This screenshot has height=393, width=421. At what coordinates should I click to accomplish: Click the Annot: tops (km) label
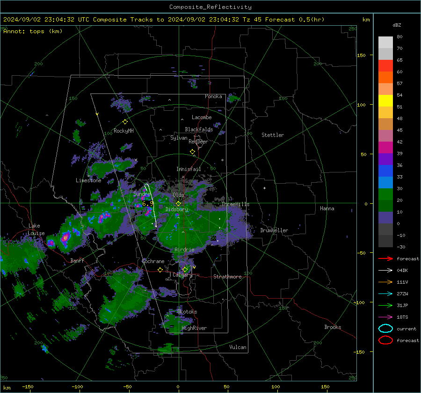click(33, 31)
